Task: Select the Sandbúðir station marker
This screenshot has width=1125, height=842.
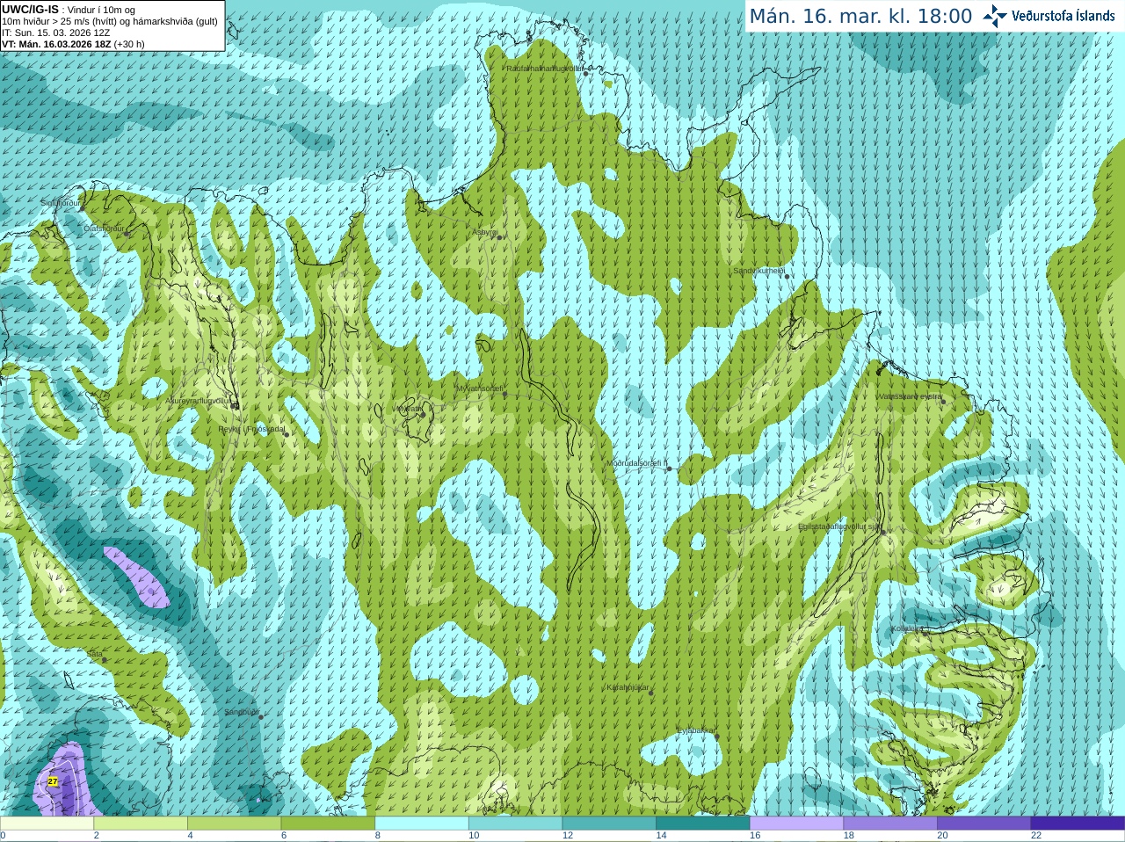Action: pyautogui.click(x=261, y=717)
